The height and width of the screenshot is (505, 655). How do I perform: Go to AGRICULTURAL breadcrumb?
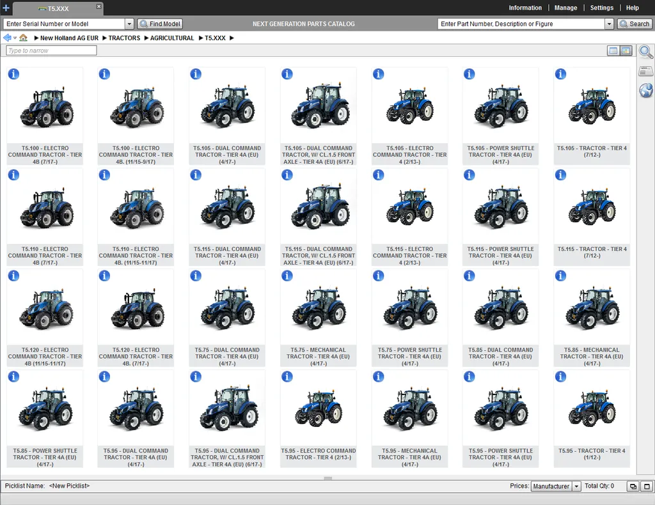(172, 38)
